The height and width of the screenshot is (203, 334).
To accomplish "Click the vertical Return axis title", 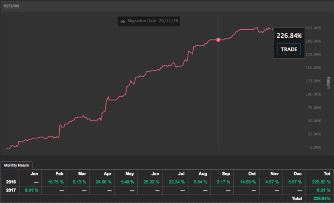I will coord(329,83).
